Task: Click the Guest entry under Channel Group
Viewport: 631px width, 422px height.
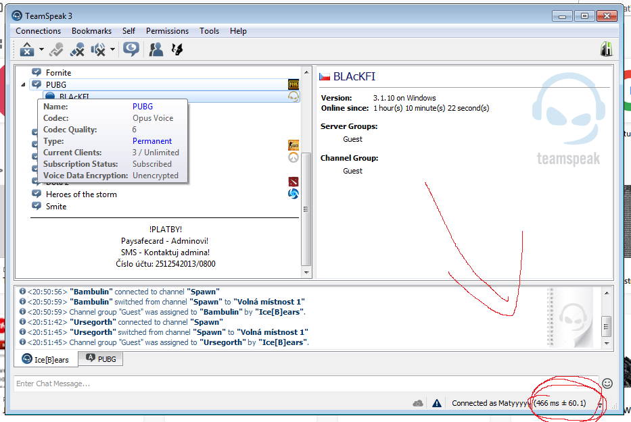Action: coord(352,172)
